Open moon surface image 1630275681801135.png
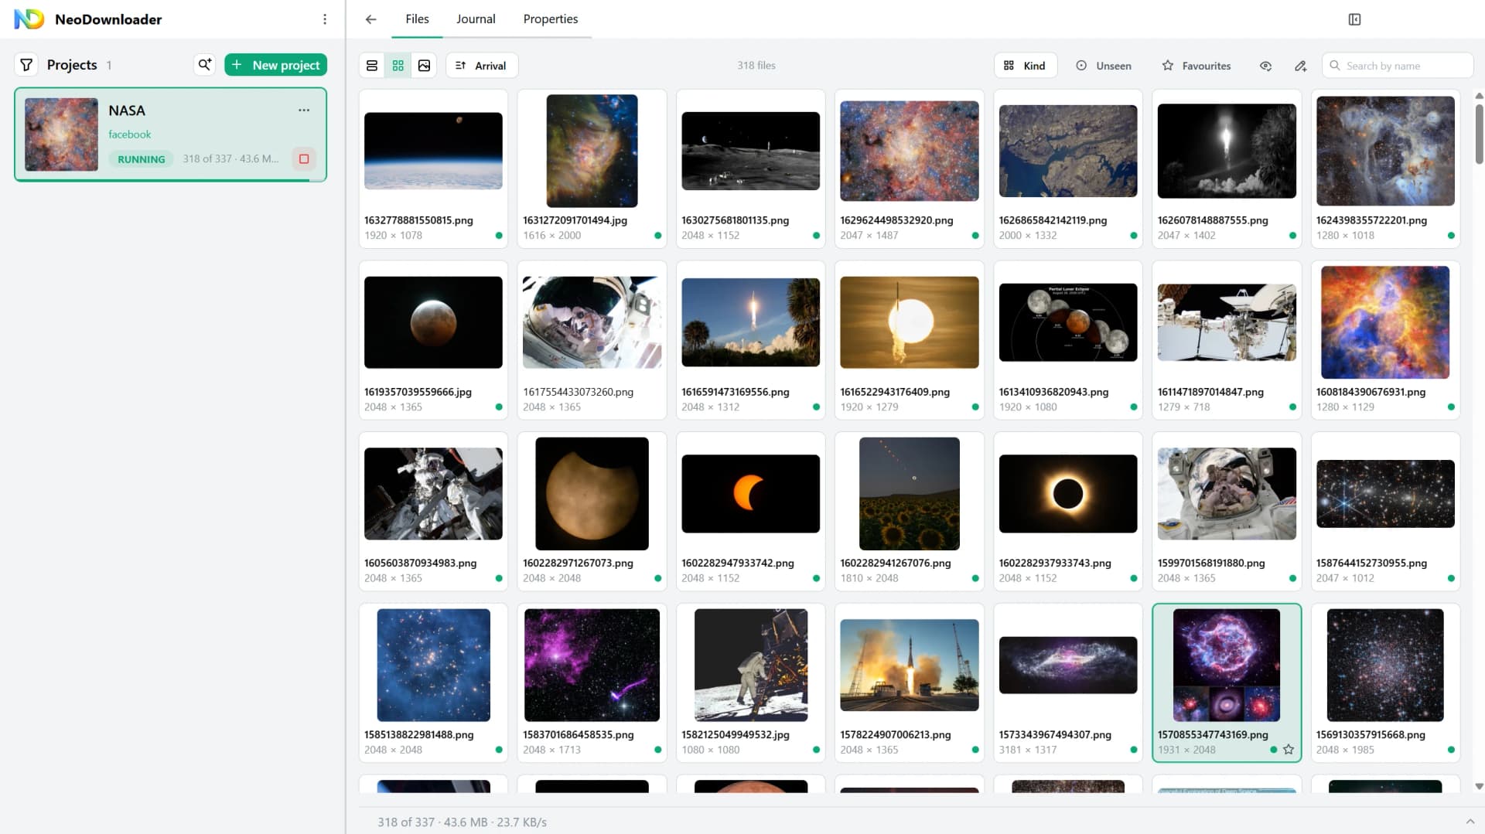The height and width of the screenshot is (834, 1485). tap(750, 151)
